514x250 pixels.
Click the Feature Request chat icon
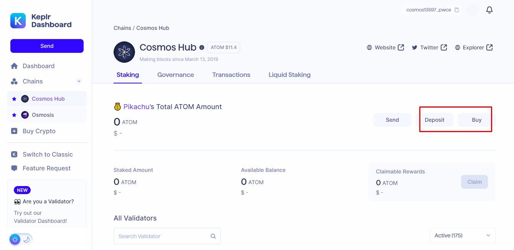(14, 168)
